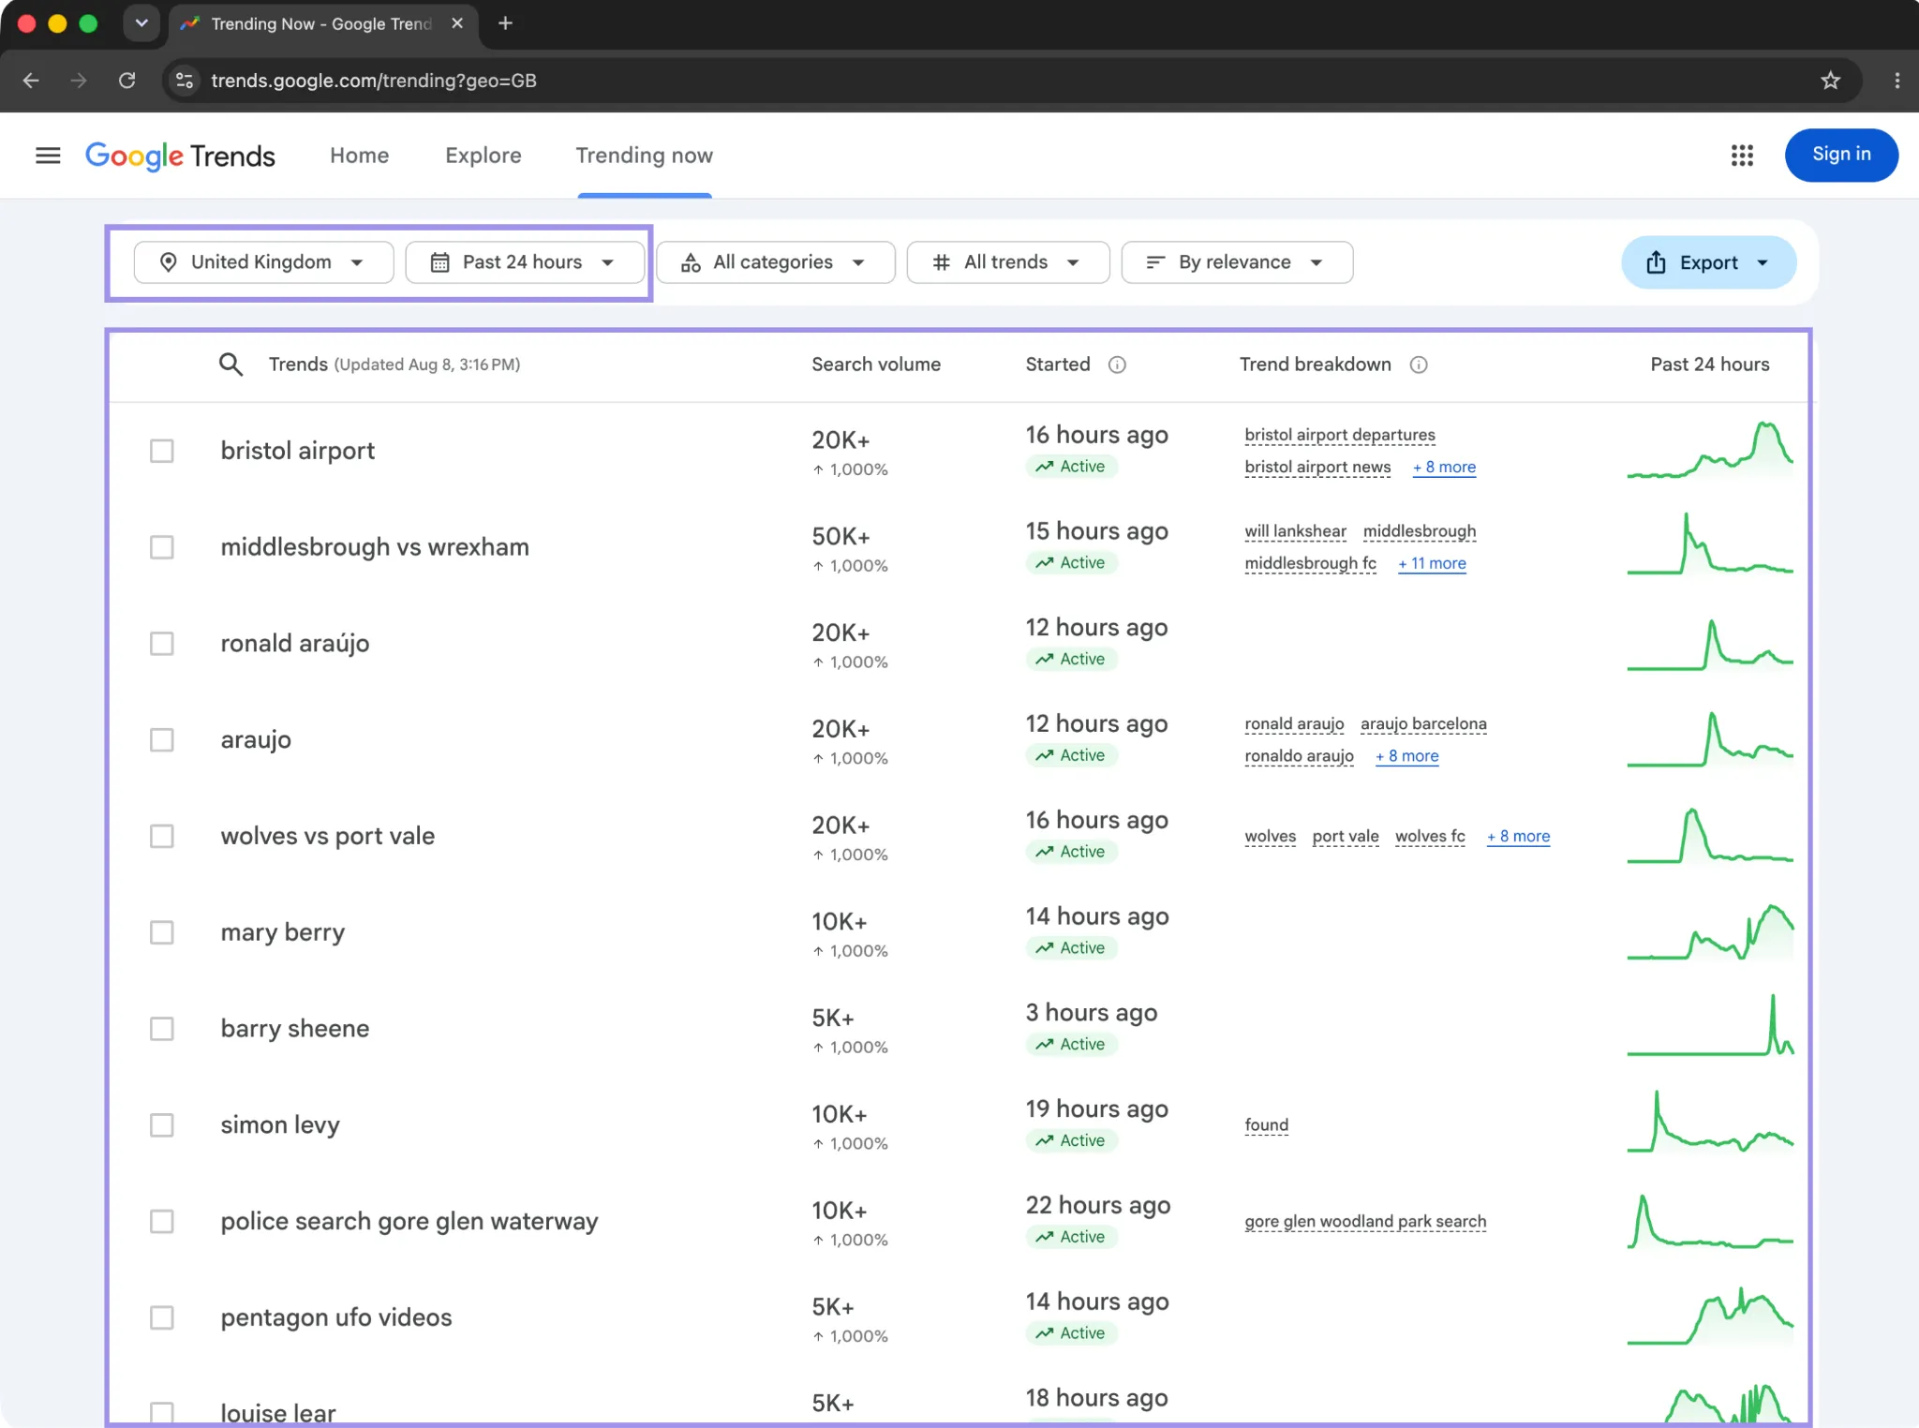Change the By relevance sort order
The height and width of the screenshot is (1428, 1919).
click(x=1237, y=262)
